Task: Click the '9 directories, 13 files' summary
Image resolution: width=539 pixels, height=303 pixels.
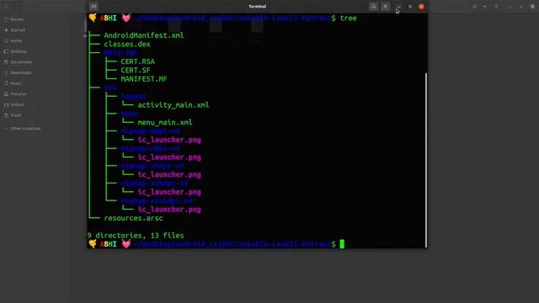Action: pos(136,236)
